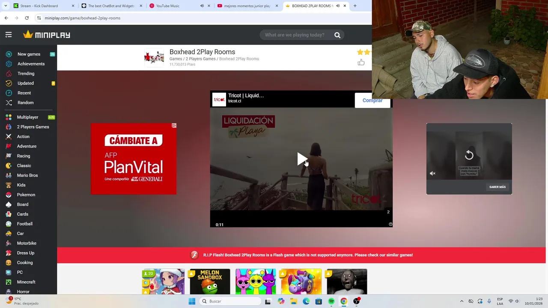This screenshot has width=548, height=308.
Task: Switch to mejores momentos junior tab
Action: coord(247,6)
